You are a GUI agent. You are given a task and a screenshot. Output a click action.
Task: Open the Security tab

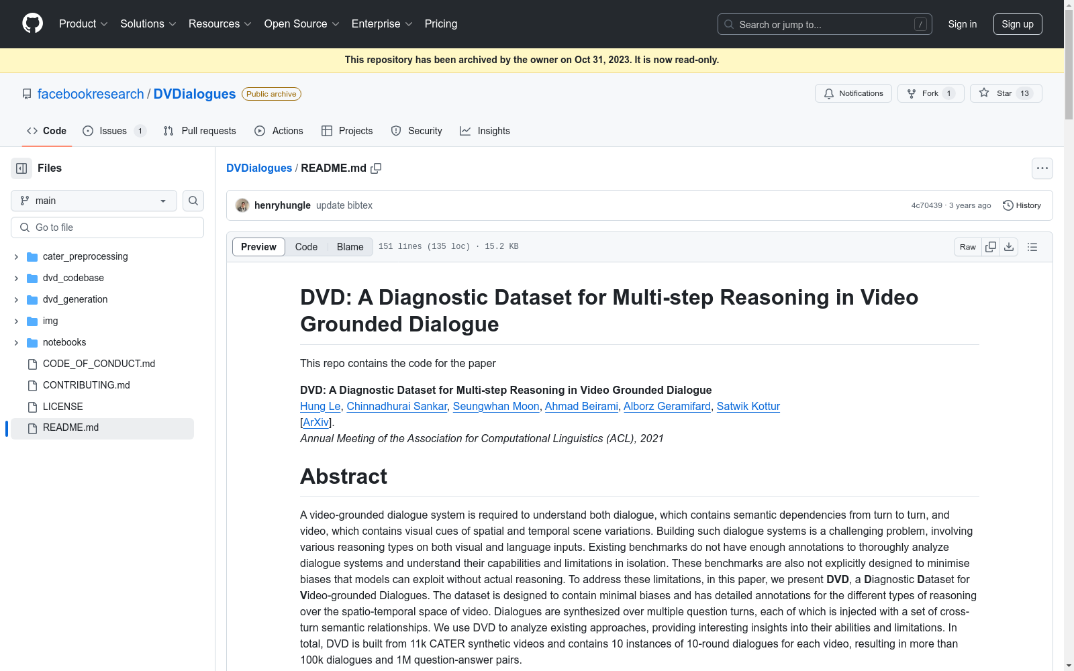417,131
